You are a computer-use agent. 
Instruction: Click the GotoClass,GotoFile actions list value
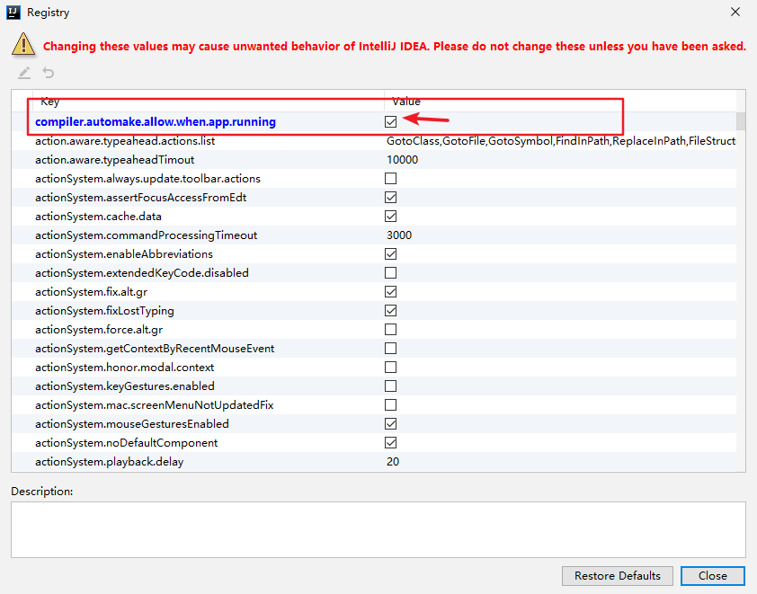pyautogui.click(x=561, y=141)
